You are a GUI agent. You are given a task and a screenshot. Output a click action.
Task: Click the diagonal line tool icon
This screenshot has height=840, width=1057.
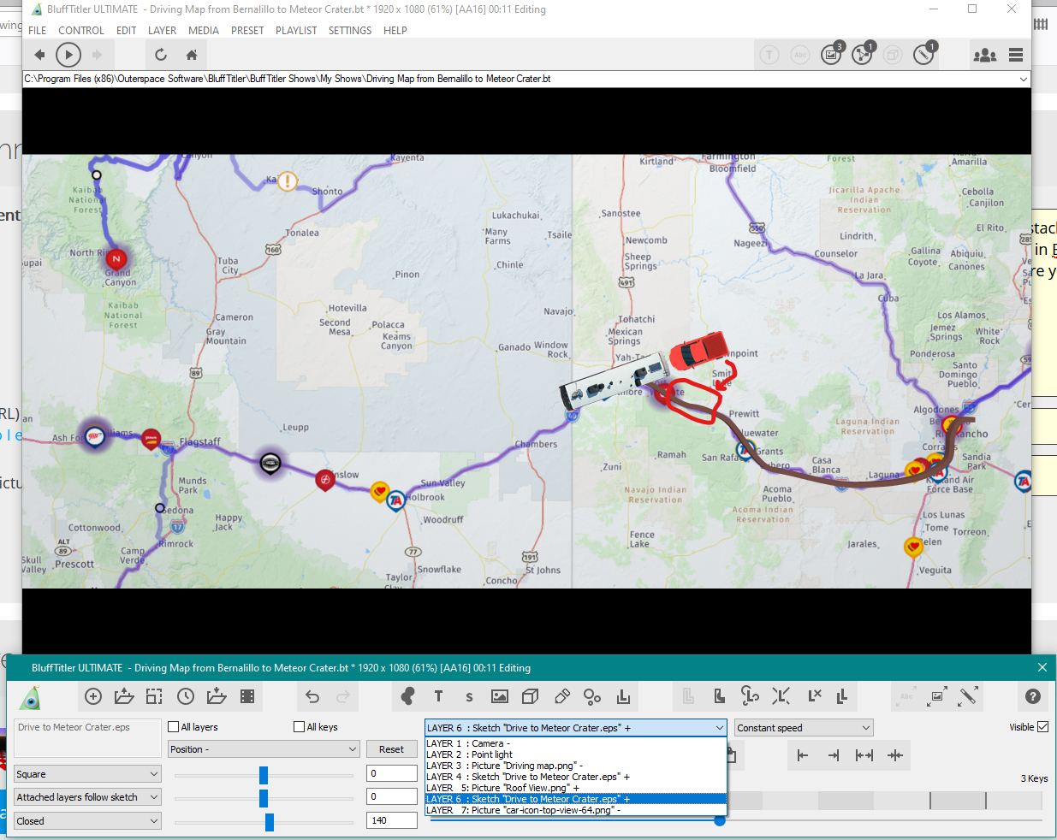968,696
